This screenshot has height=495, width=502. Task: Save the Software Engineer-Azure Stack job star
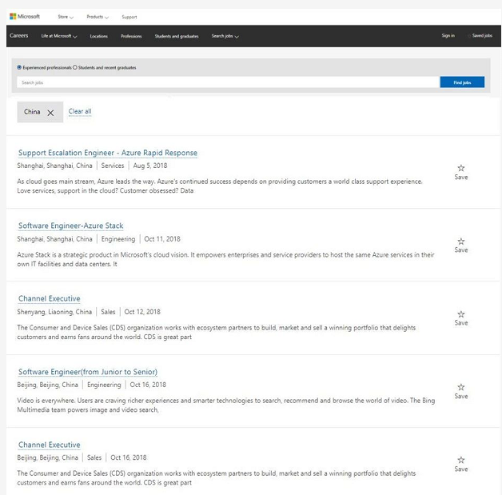click(461, 241)
